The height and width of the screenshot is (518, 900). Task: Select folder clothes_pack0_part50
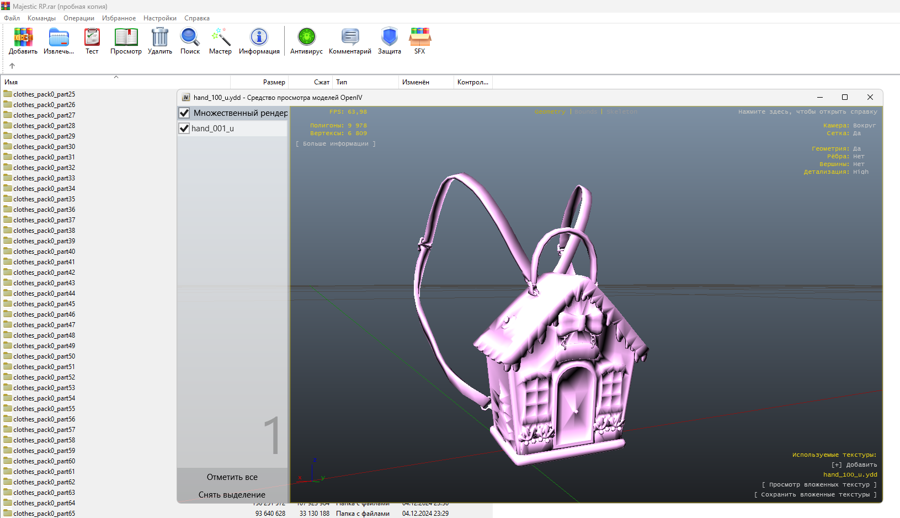coord(44,356)
